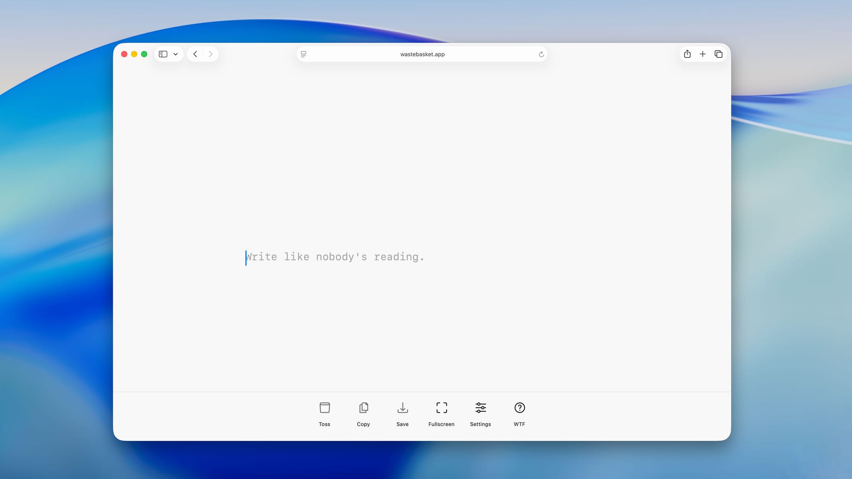The height and width of the screenshot is (479, 852).
Task: Open a new tab with plus icon
Action: [x=702, y=54]
